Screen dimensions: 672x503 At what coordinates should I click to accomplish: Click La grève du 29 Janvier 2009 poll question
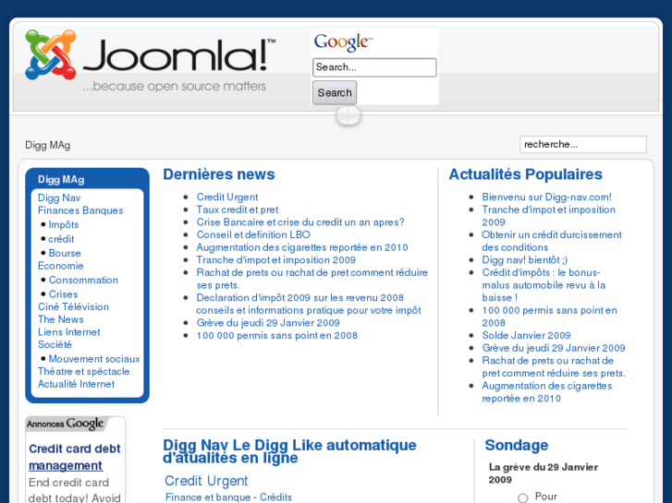pos(544,473)
